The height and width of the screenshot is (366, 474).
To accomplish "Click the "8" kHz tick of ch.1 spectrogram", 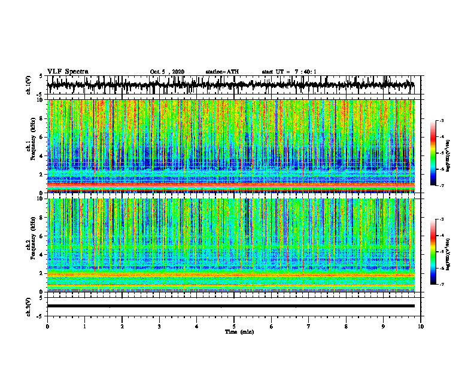I will [x=42, y=118].
